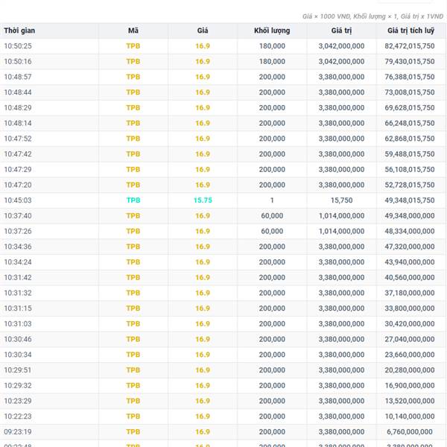
Task: Click cumulative value 52,728,015,750
Action: pyautogui.click(x=410, y=185)
